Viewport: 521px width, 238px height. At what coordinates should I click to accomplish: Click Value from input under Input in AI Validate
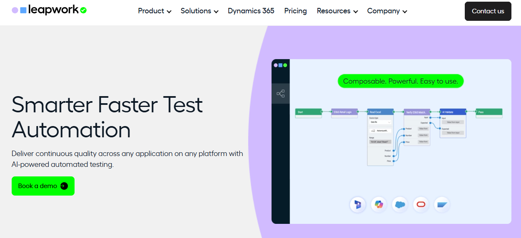point(453,122)
